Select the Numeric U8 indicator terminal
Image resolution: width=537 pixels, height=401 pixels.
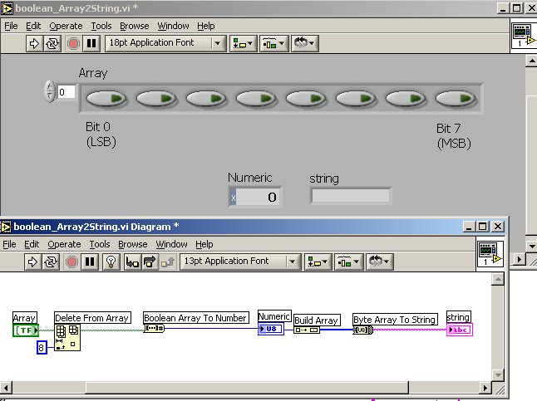point(271,329)
